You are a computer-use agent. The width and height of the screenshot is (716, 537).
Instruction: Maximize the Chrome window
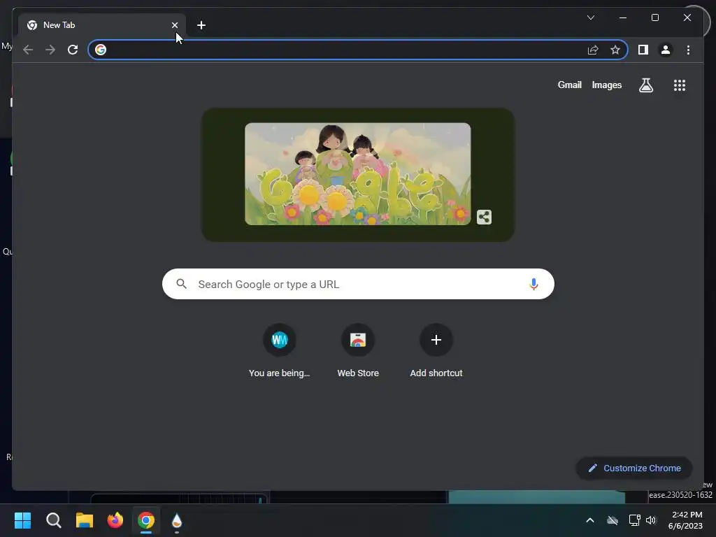tap(654, 17)
